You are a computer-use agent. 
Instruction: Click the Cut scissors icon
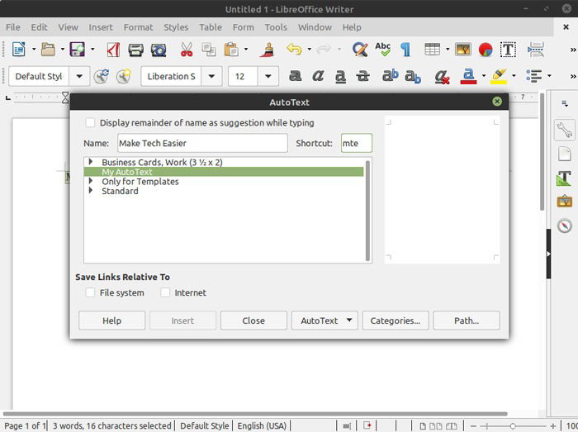pyautogui.click(x=187, y=50)
